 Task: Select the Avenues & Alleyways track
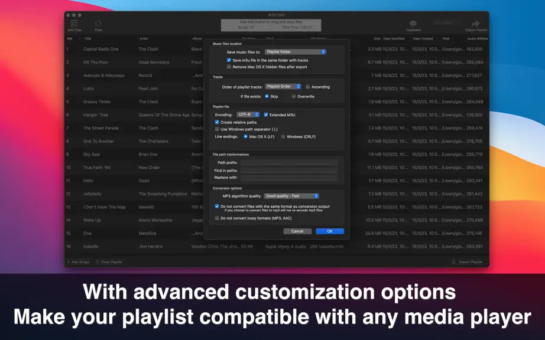click(x=103, y=76)
